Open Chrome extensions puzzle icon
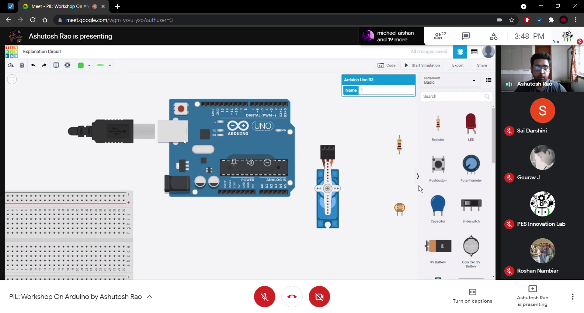Screen dimensions: 584x313 [551, 20]
